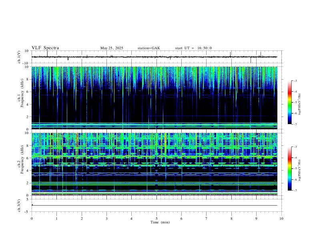
Task: Click the "8" kHz tick on ch.2 spectrogram
Action: (28, 145)
